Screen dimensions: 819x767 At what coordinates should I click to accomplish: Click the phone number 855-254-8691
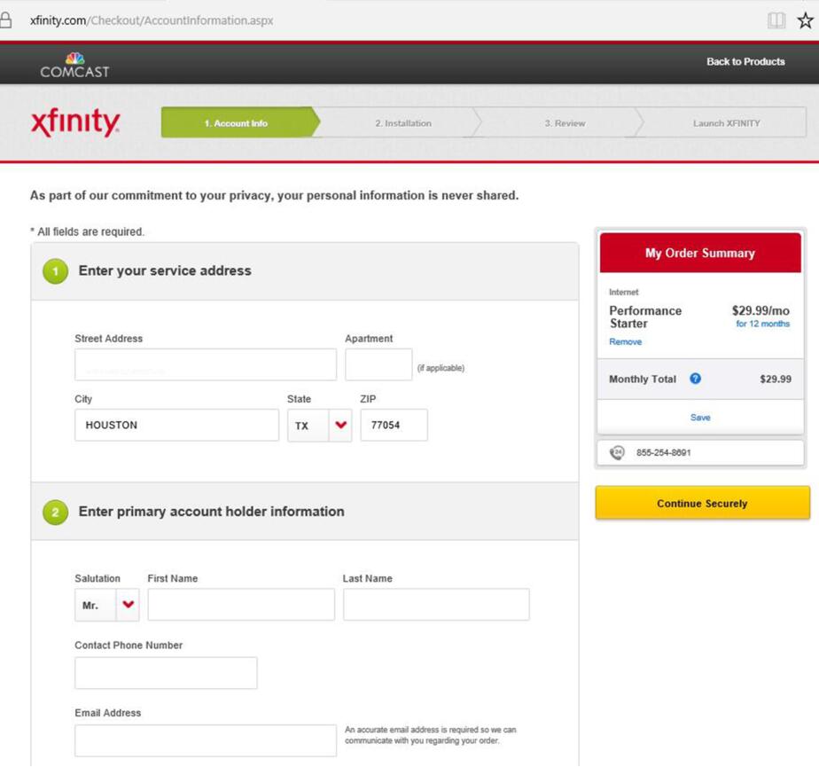click(663, 452)
